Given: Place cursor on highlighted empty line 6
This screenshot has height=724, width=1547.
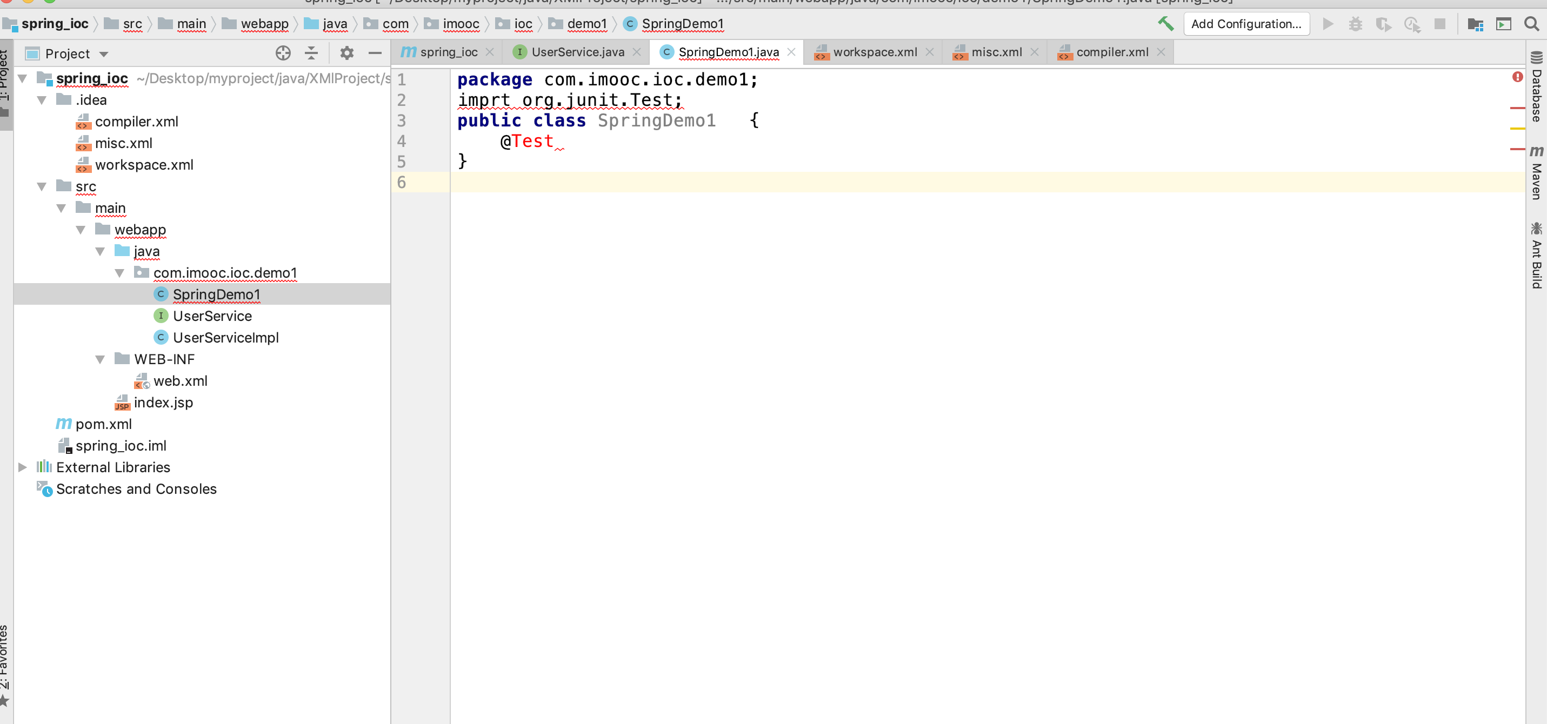Looking at the screenshot, I should click(x=988, y=182).
